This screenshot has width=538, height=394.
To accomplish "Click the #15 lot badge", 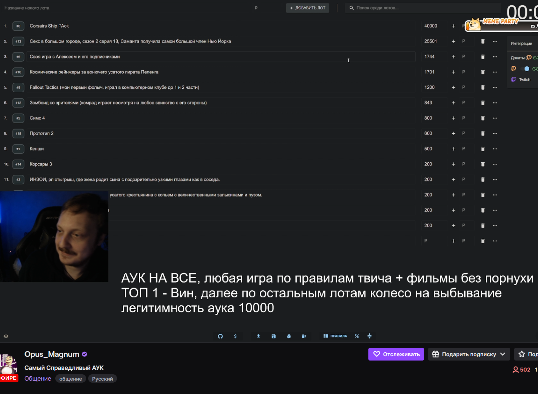I will pyautogui.click(x=18, y=134).
